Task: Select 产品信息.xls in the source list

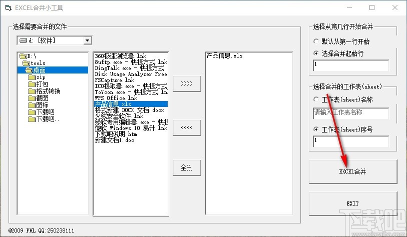Action: click(131, 104)
